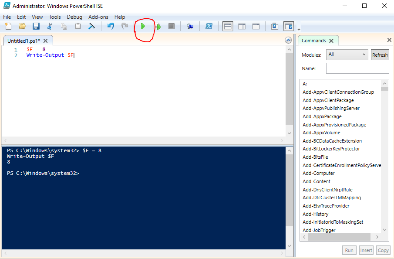Select Add-AppvClientPackage in the command list

(x=328, y=100)
